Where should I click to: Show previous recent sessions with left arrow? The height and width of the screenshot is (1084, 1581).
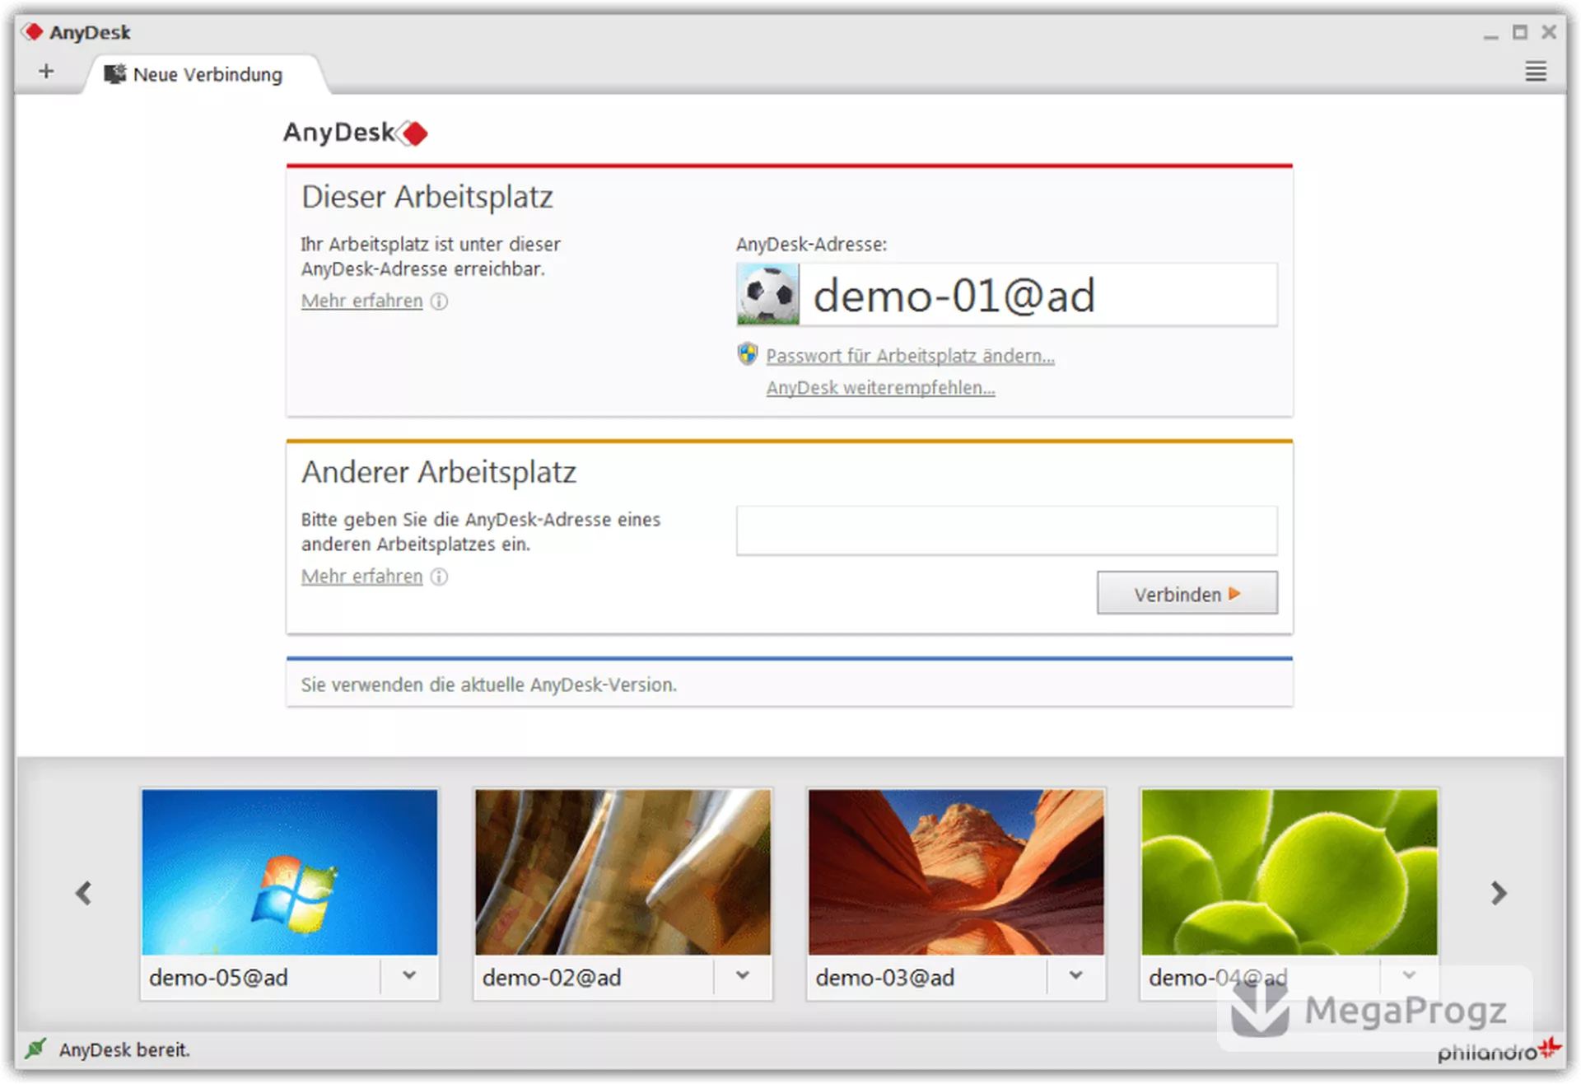point(83,893)
